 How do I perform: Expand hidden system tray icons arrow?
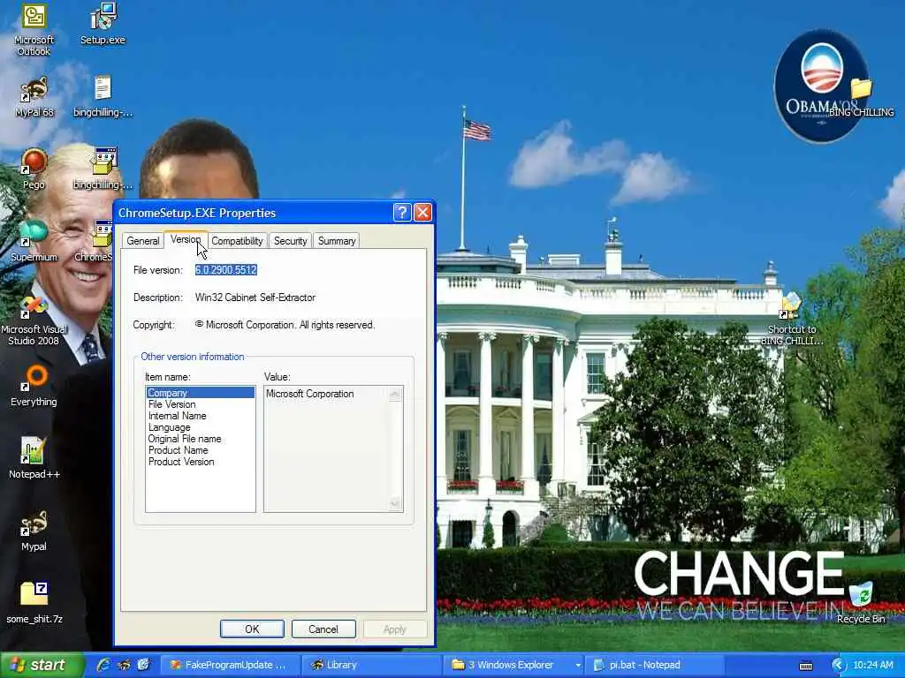[x=838, y=666]
